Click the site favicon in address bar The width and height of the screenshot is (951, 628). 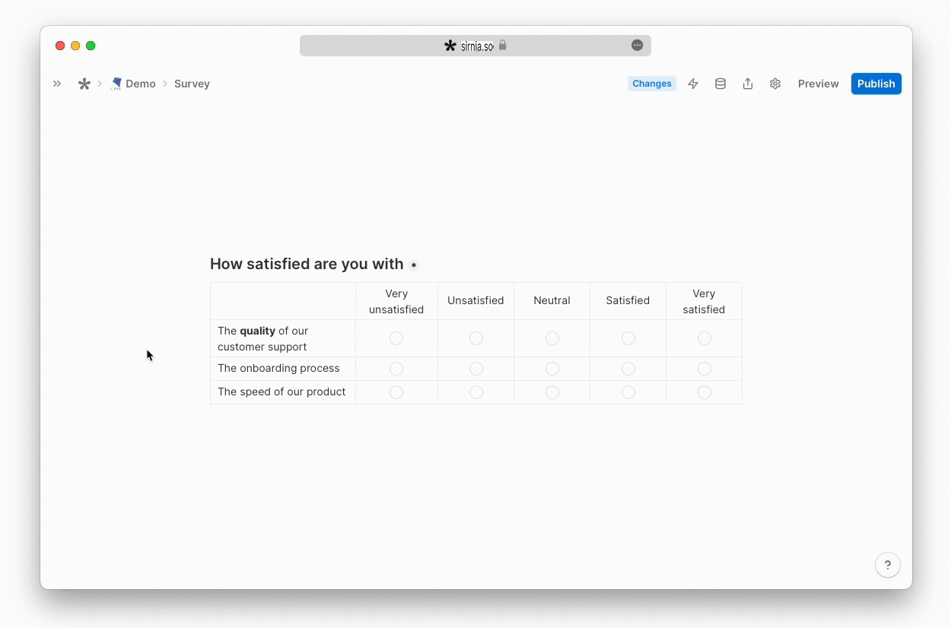pos(450,46)
